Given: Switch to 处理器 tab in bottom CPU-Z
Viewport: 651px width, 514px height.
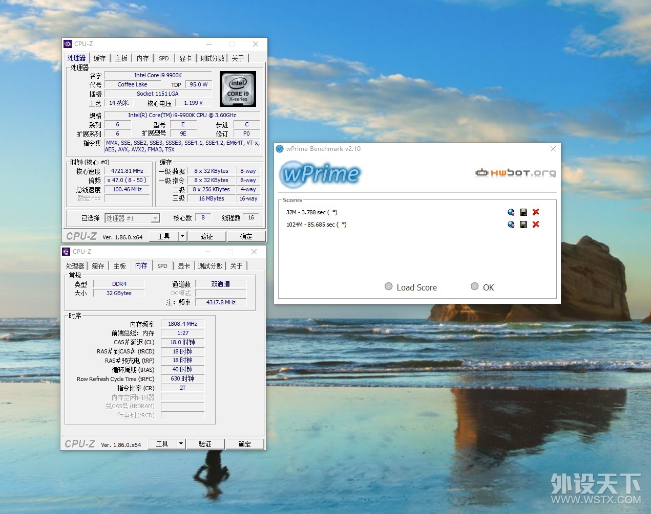Looking at the screenshot, I should (x=75, y=266).
